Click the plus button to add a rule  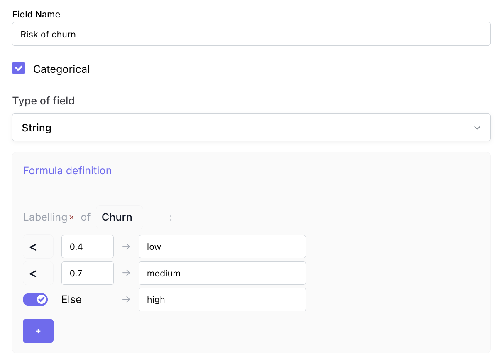(x=38, y=331)
